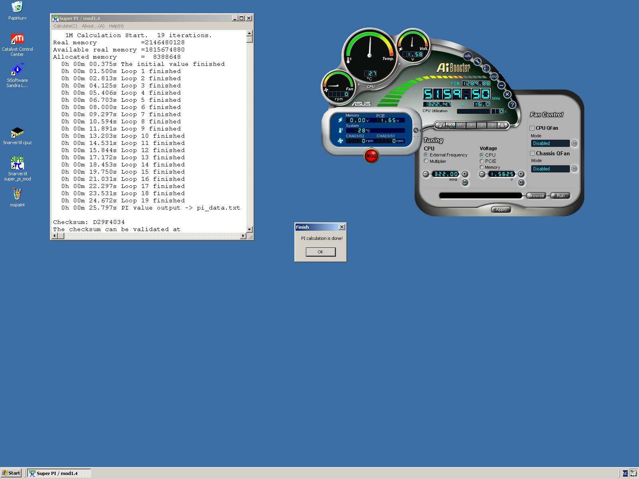639x479 pixels.
Task: Increase CPU frequency with plus button
Action: coord(464,174)
